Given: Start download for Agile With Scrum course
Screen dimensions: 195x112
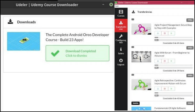Looking at the screenshot, I should tap(158, 61).
